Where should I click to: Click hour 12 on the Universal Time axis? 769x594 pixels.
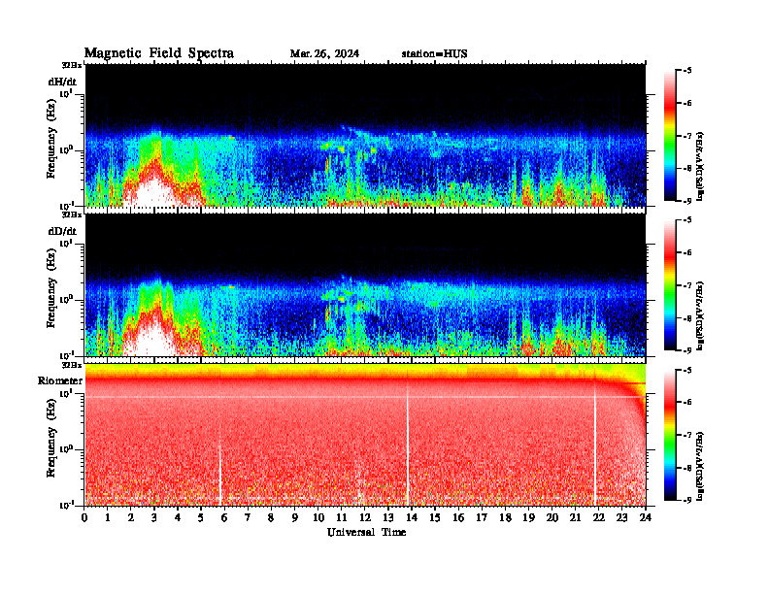(x=365, y=517)
